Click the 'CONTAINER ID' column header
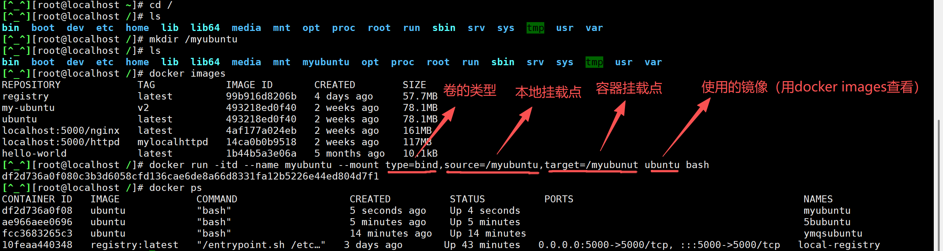This screenshot has height=251, width=943. point(37,199)
